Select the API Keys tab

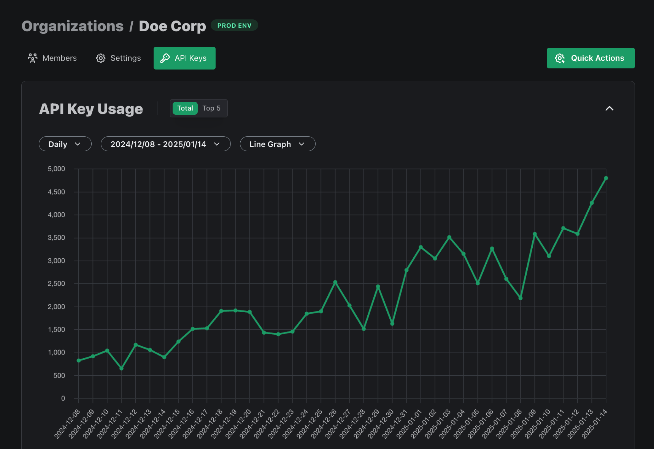click(x=184, y=58)
